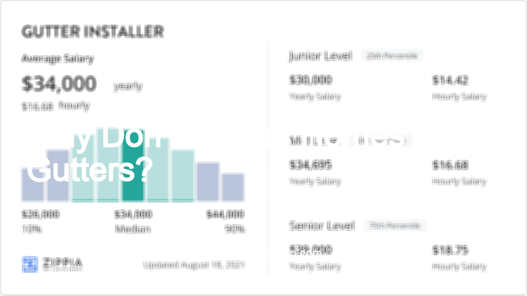Click the last blue histogram bar
The height and width of the screenshot is (296, 527).
point(233,187)
